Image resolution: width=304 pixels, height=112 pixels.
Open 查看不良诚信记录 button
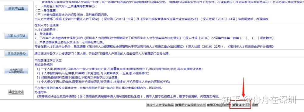click(219, 105)
